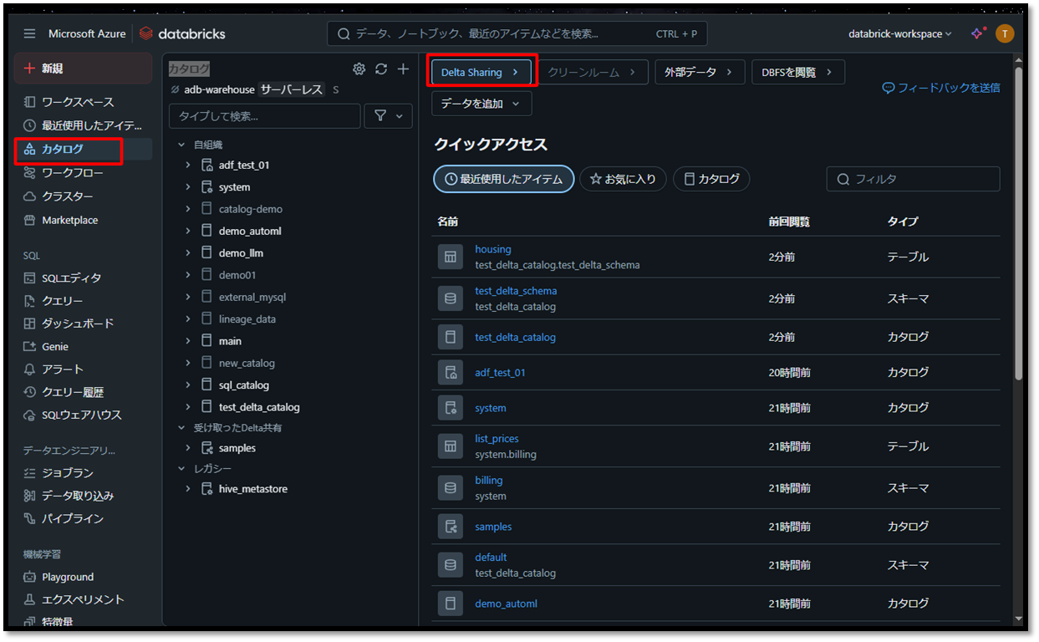Click the plus icon to add catalog
1039x642 pixels.
(x=403, y=69)
